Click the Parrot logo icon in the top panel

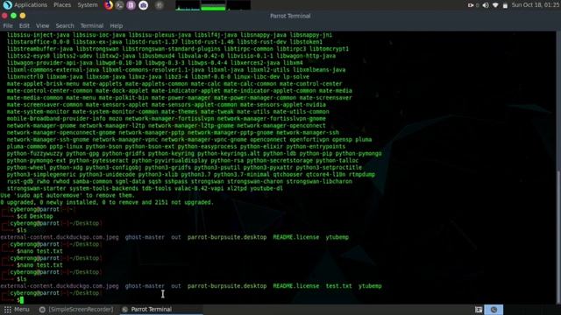coord(7,5)
